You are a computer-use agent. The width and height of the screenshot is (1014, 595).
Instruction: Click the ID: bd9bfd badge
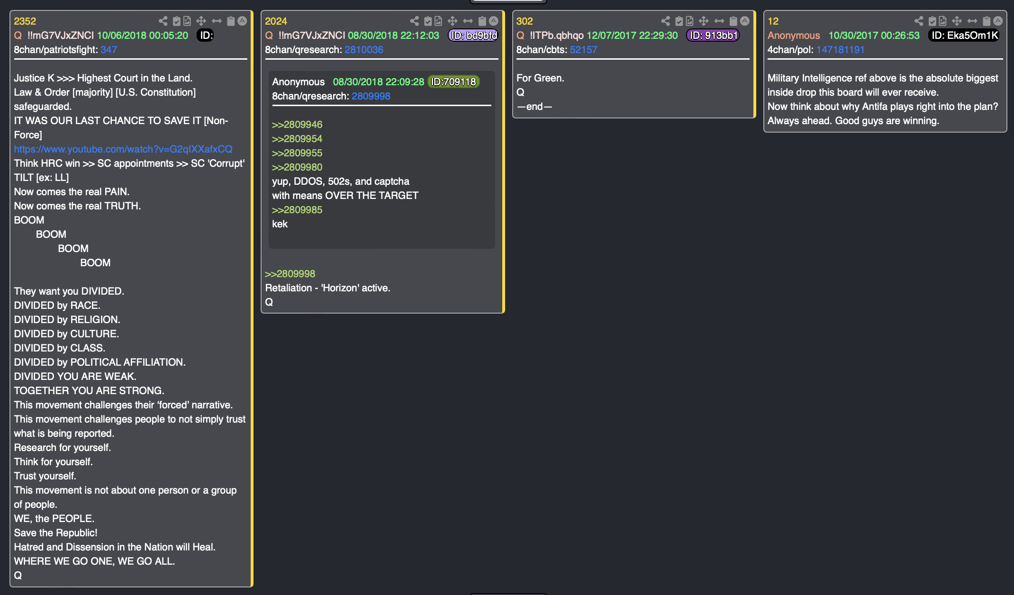pyautogui.click(x=473, y=36)
